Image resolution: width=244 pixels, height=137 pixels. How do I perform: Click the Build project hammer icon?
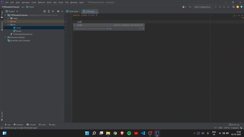[x=190, y=7]
